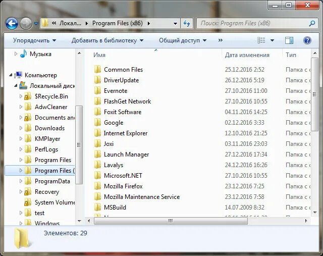This screenshot has width=323, height=256.
Task: Collapse the Локальный диск node
Action: (x=16, y=86)
